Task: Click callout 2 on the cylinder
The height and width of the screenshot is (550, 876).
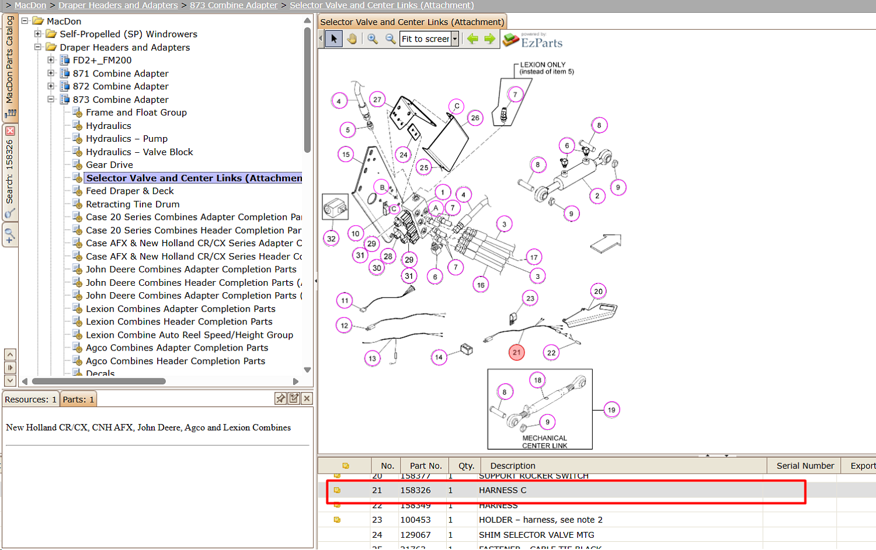Action: [x=597, y=196]
